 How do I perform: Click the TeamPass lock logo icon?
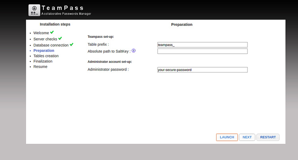[x=34, y=10]
